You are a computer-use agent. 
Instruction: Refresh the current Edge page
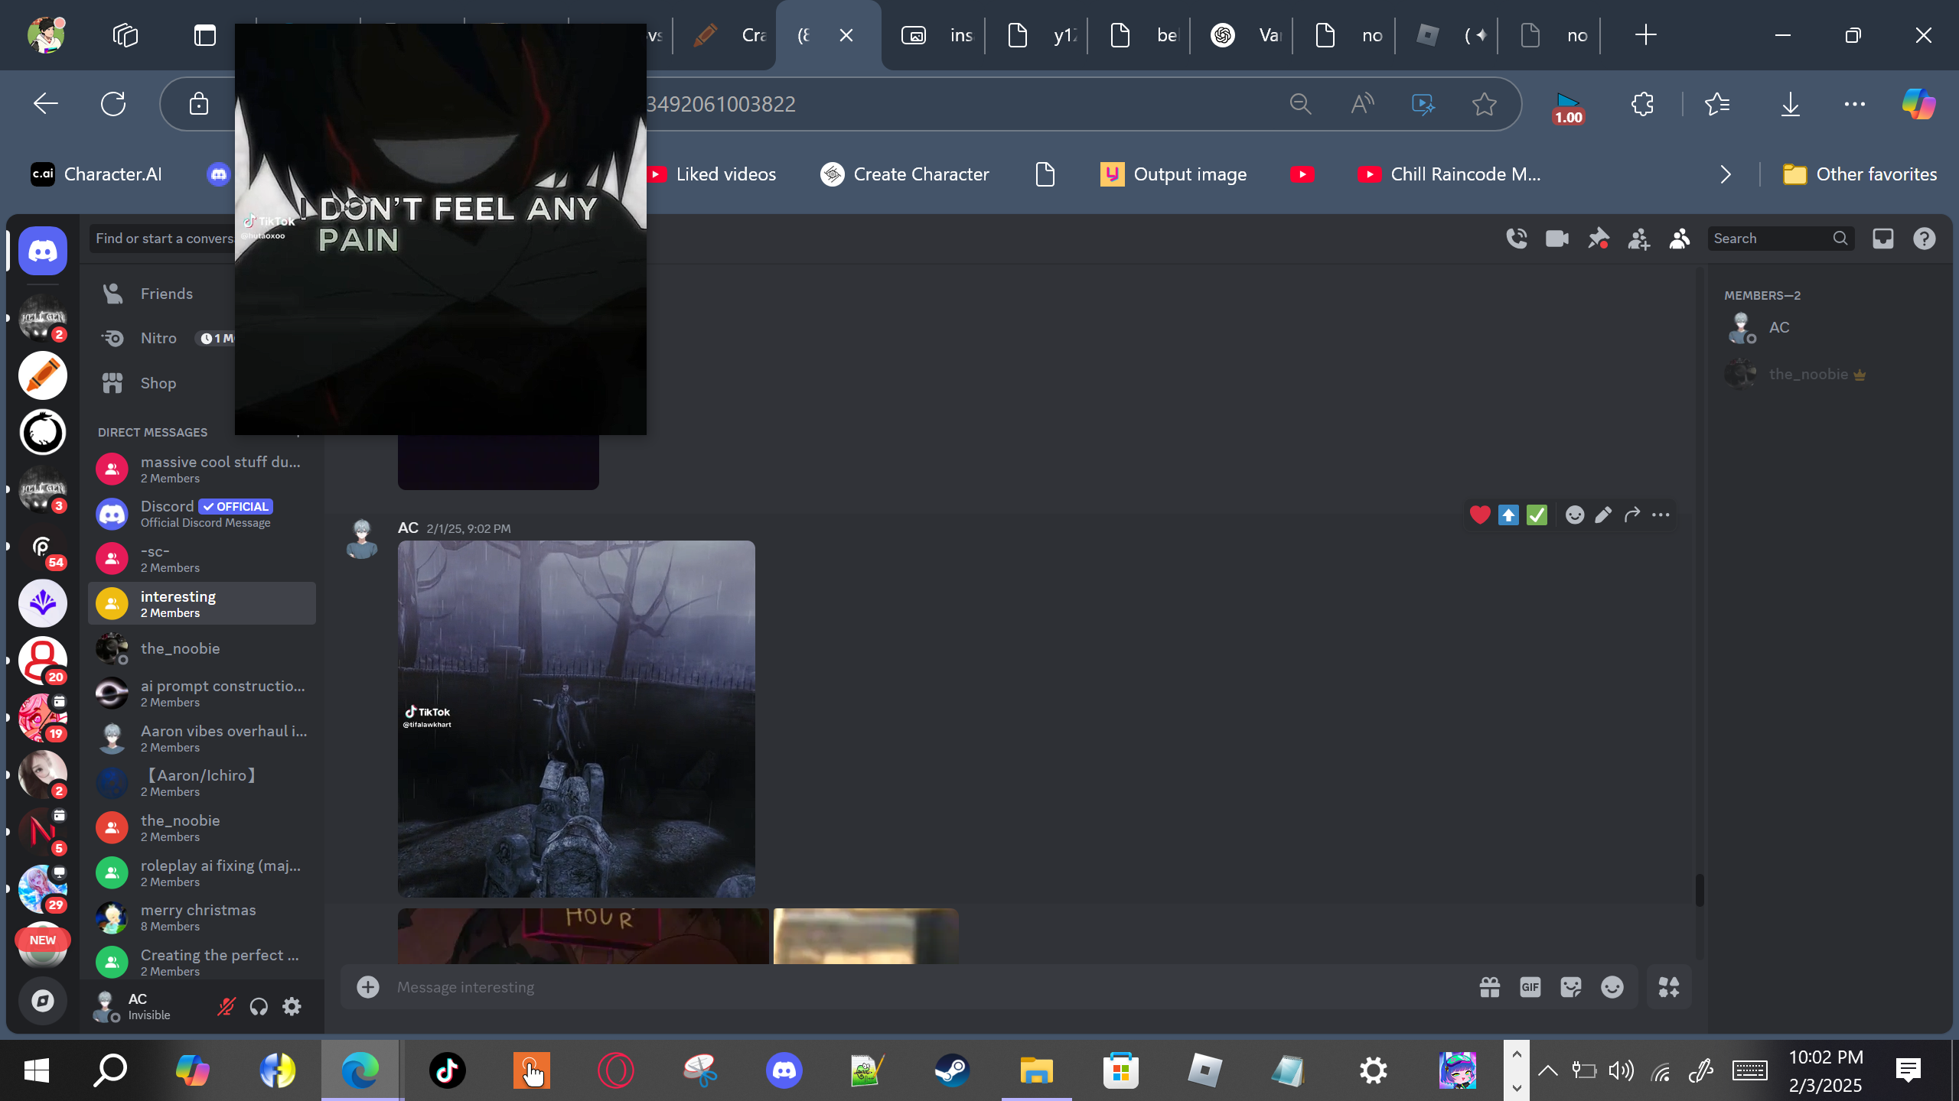[x=113, y=104]
